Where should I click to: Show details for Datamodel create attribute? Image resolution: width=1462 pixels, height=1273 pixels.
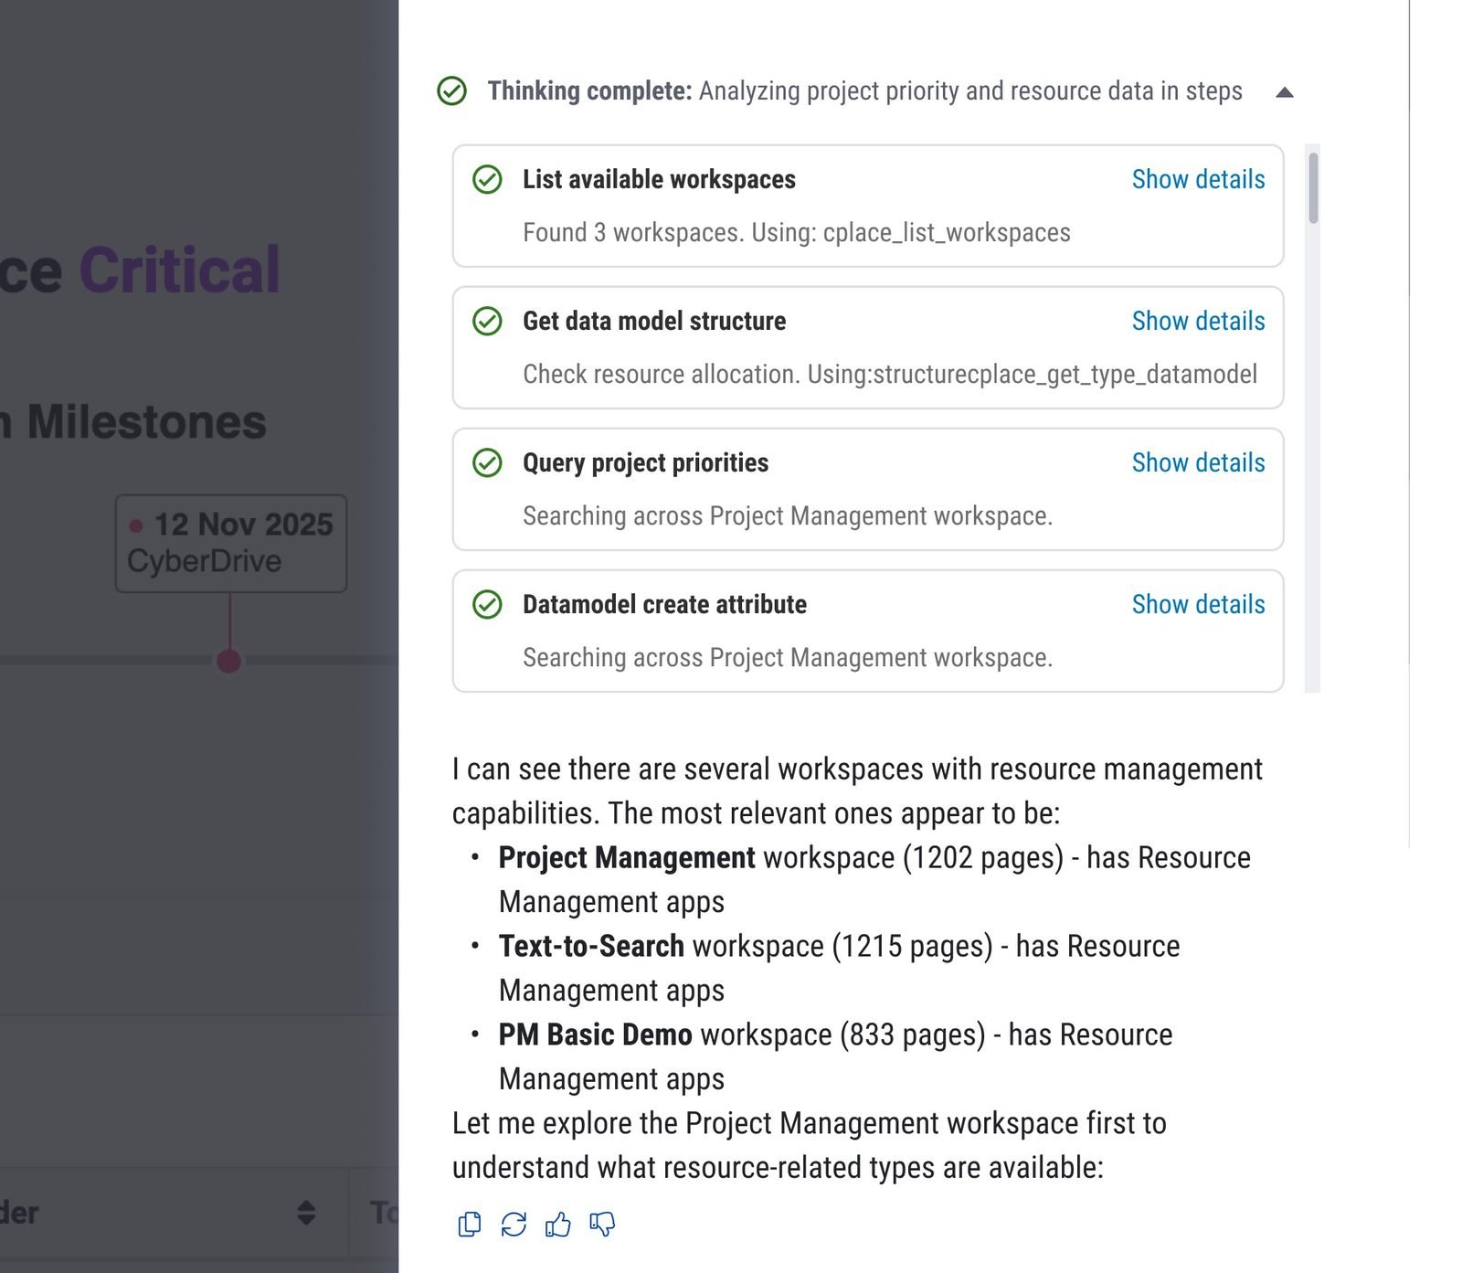(x=1198, y=604)
